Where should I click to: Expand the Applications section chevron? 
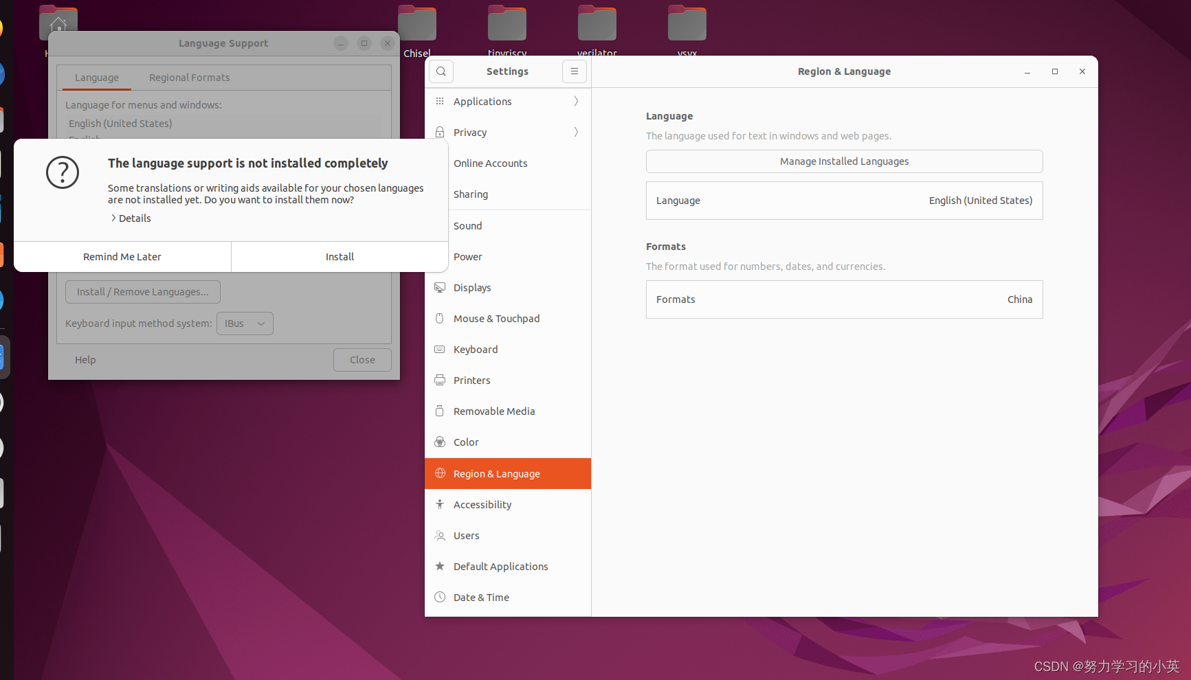coord(576,101)
